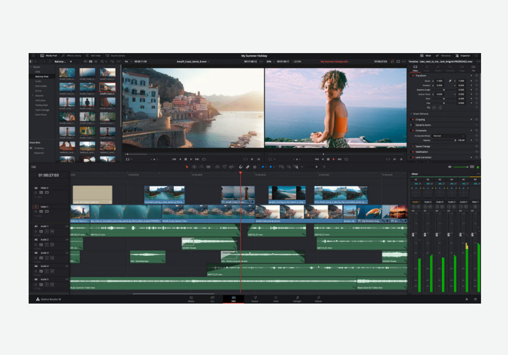Viewport: 508px width, 355px height.
Task: Open the Edit Index panel
Action: coord(93,56)
